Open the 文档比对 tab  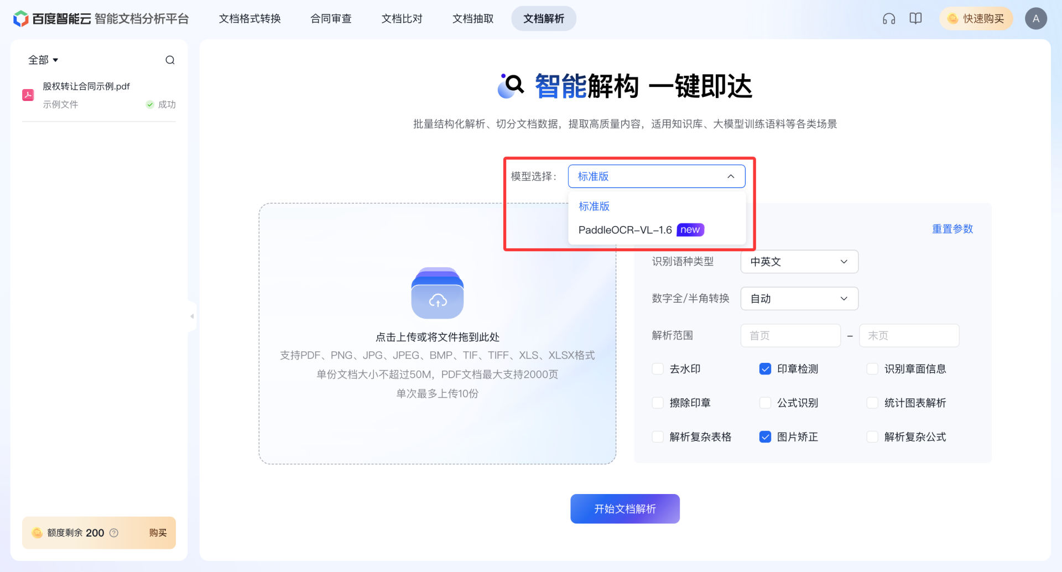402,19
